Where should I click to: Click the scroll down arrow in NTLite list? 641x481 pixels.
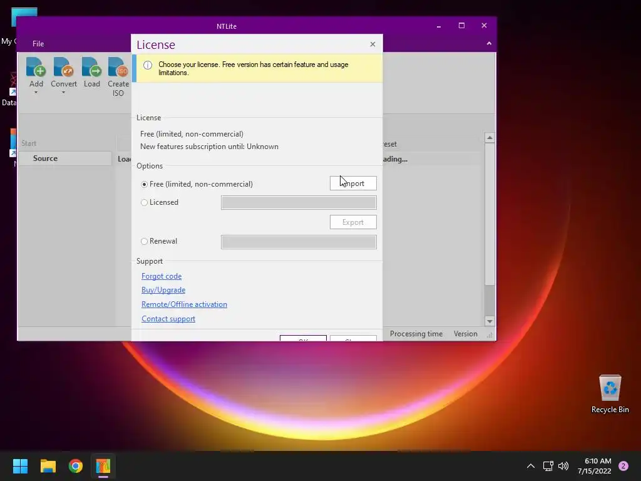tap(490, 321)
